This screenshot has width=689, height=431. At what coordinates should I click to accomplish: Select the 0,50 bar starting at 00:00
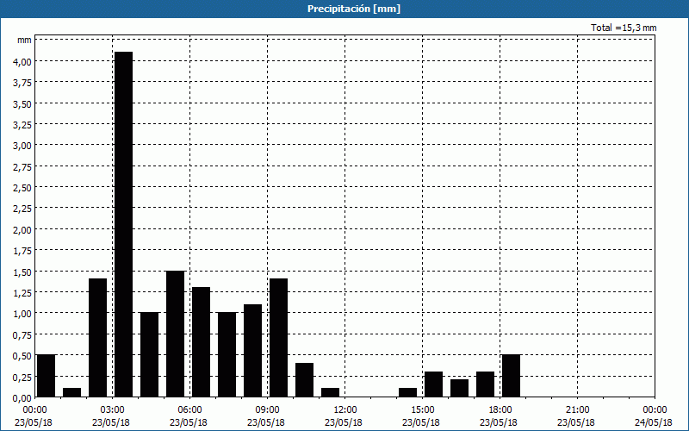pyautogui.click(x=47, y=376)
